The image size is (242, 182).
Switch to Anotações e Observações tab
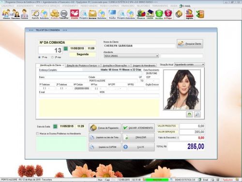(116, 66)
